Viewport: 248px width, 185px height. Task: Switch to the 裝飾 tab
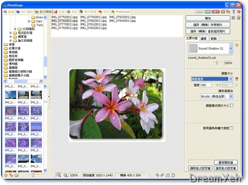coord(214,38)
